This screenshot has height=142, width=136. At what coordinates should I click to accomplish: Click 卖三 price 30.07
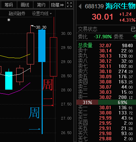click(x=105, y=87)
